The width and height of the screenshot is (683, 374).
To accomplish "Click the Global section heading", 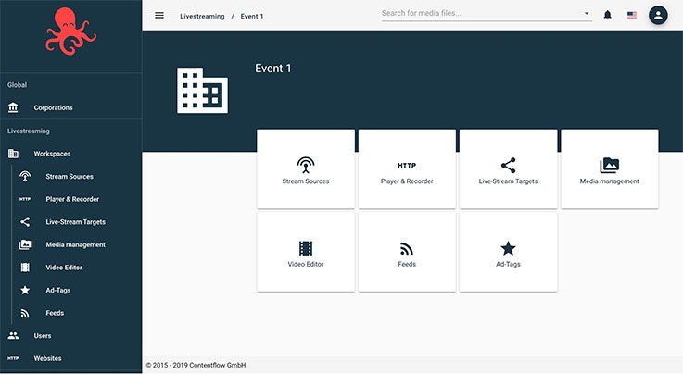I will [17, 85].
